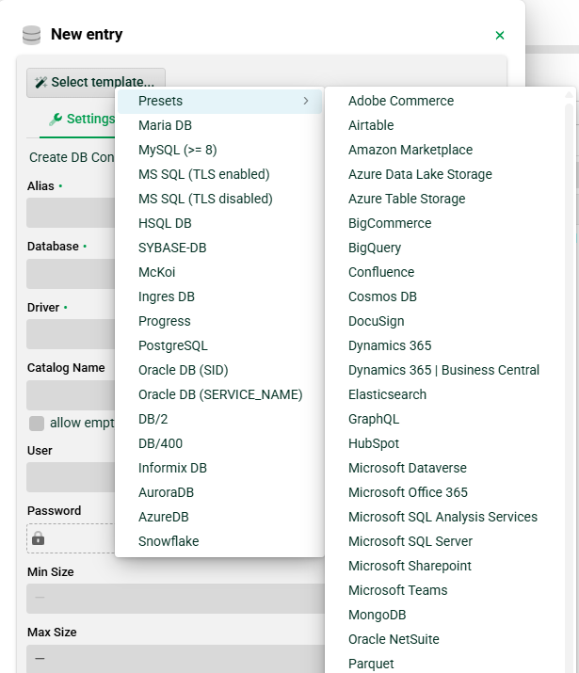The height and width of the screenshot is (673, 579).
Task: Choose GraphQL preset
Action: (445, 419)
